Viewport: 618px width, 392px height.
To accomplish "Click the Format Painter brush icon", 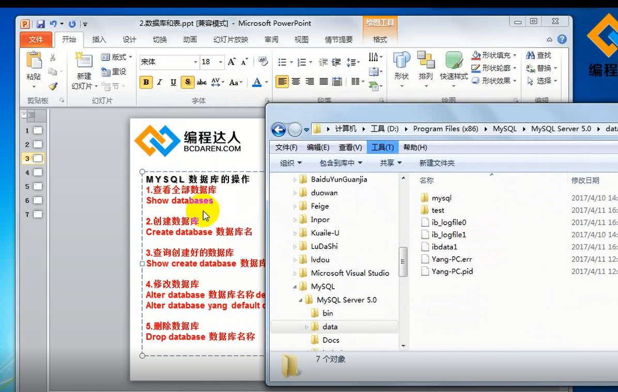I will (53, 86).
